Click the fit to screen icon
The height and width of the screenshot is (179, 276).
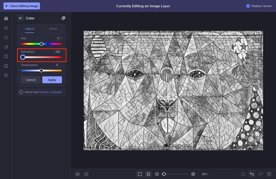[x=140, y=174]
